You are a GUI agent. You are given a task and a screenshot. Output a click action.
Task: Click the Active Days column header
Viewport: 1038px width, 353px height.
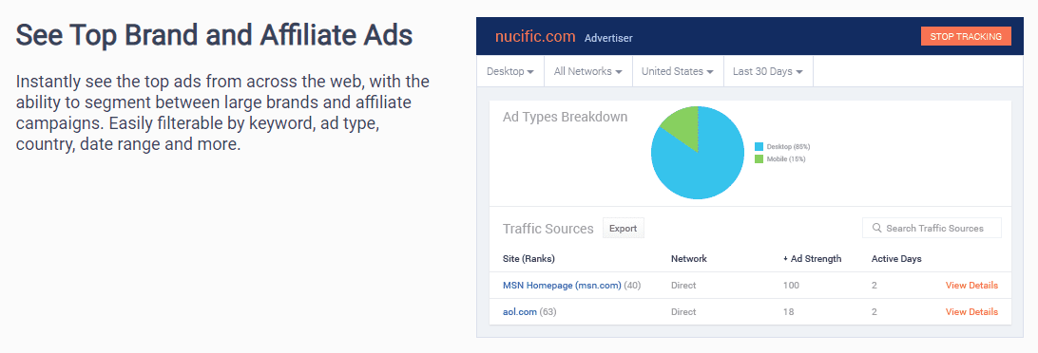pos(896,258)
